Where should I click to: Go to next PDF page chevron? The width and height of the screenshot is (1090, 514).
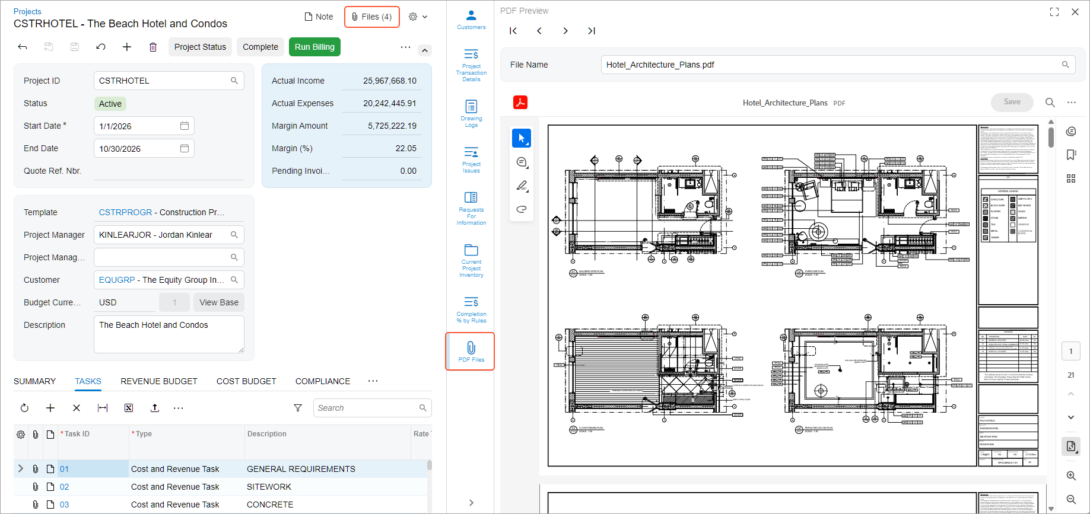1071,417
